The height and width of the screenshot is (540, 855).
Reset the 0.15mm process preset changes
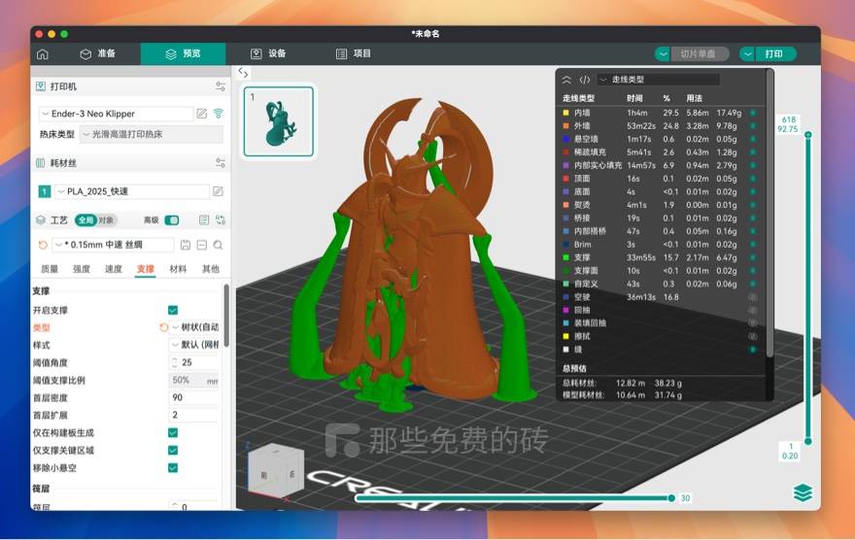43,245
